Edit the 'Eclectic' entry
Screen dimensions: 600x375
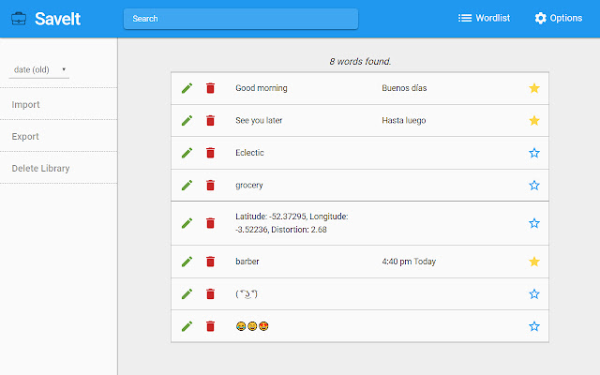pyautogui.click(x=187, y=153)
